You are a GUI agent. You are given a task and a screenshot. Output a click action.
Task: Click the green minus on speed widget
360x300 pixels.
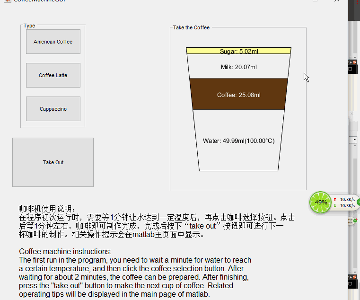pos(359,202)
